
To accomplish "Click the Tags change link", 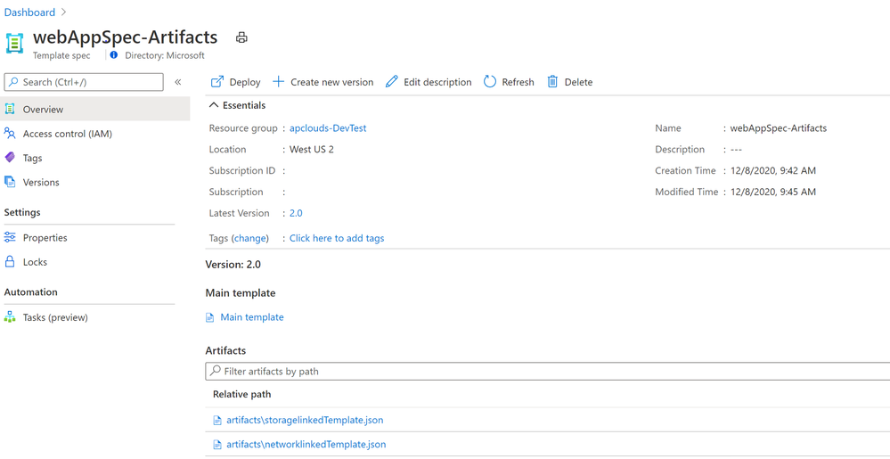I will [x=250, y=238].
